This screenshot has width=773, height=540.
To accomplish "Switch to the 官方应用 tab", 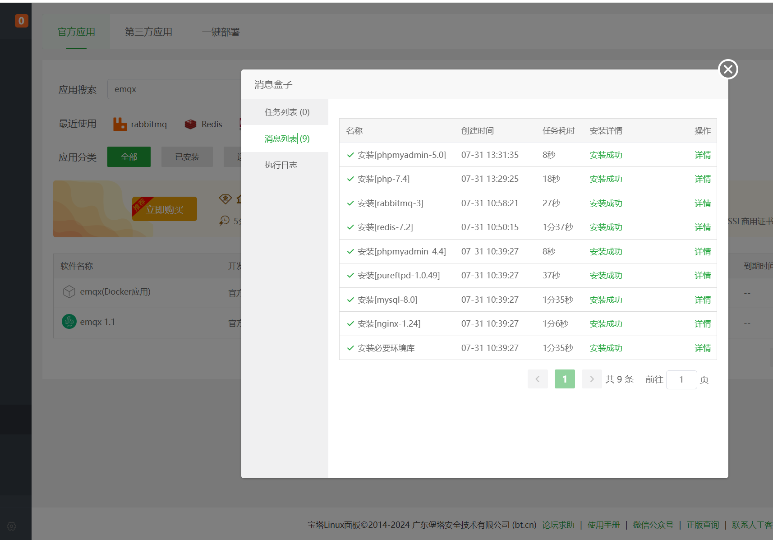I will 76,32.
